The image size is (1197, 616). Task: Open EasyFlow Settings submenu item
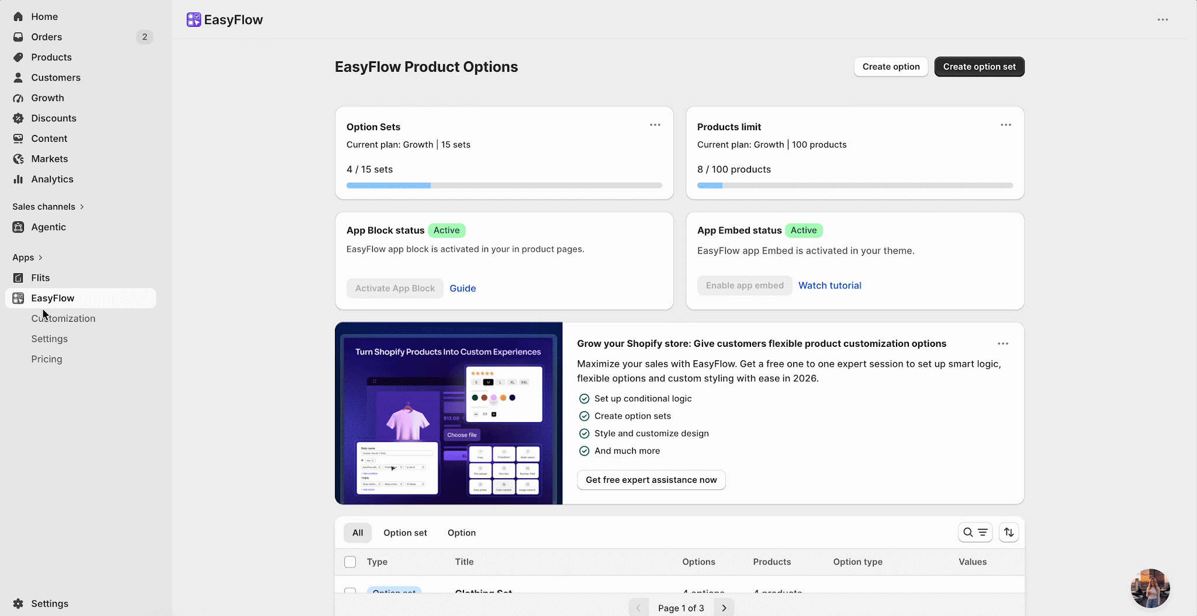[x=49, y=339]
